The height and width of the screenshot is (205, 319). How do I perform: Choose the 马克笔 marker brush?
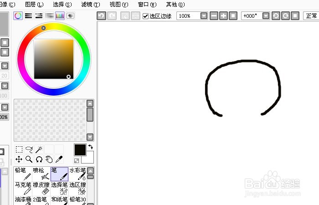[x=23, y=188]
